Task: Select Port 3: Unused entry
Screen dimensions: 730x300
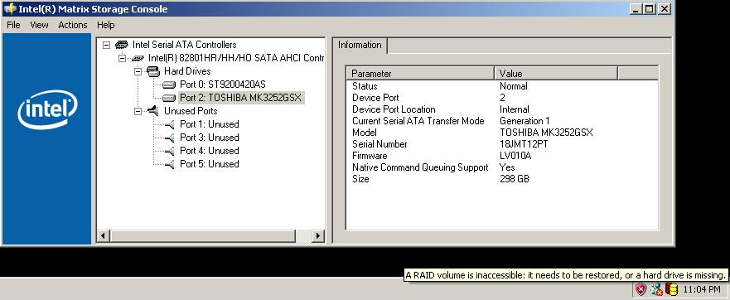Action: [x=209, y=138]
